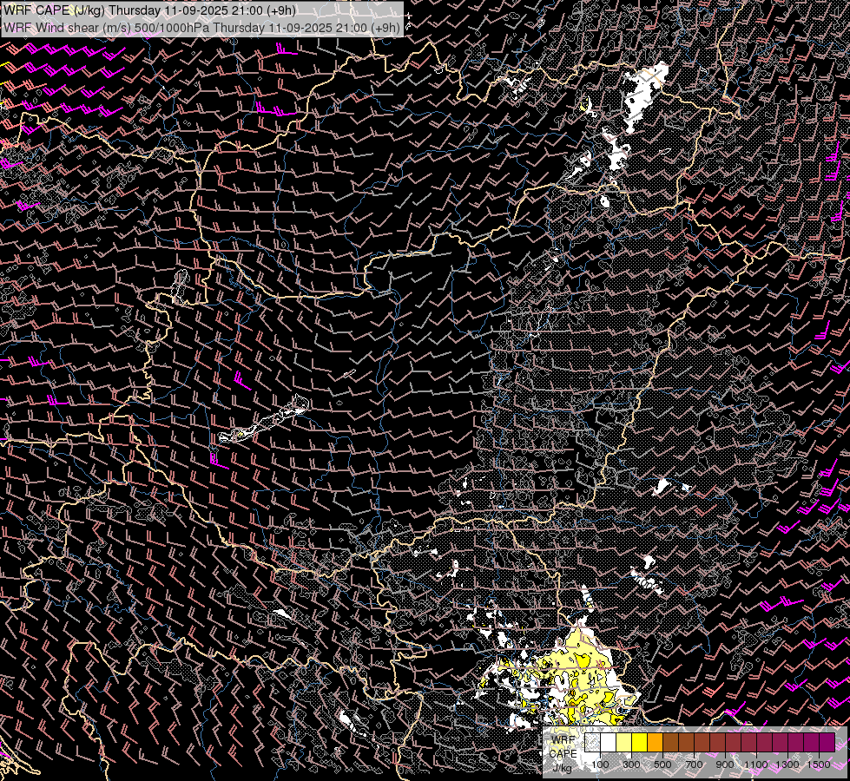This screenshot has width=850, height=781.
Task: Click the 1500 legend value label
Action: tap(819, 765)
